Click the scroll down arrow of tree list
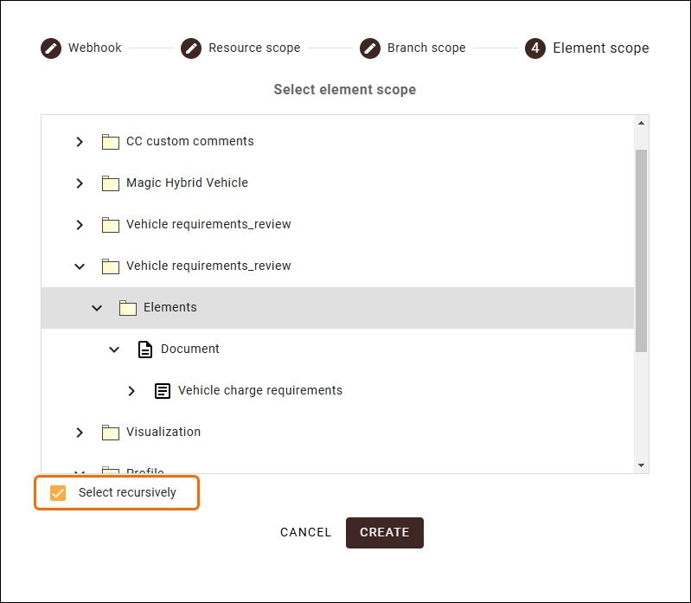Image resolution: width=691 pixels, height=603 pixels. (x=641, y=465)
